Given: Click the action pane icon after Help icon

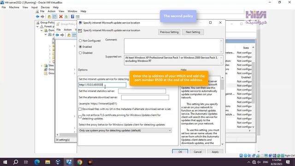Looking at the screenshot, I should [77, 17].
